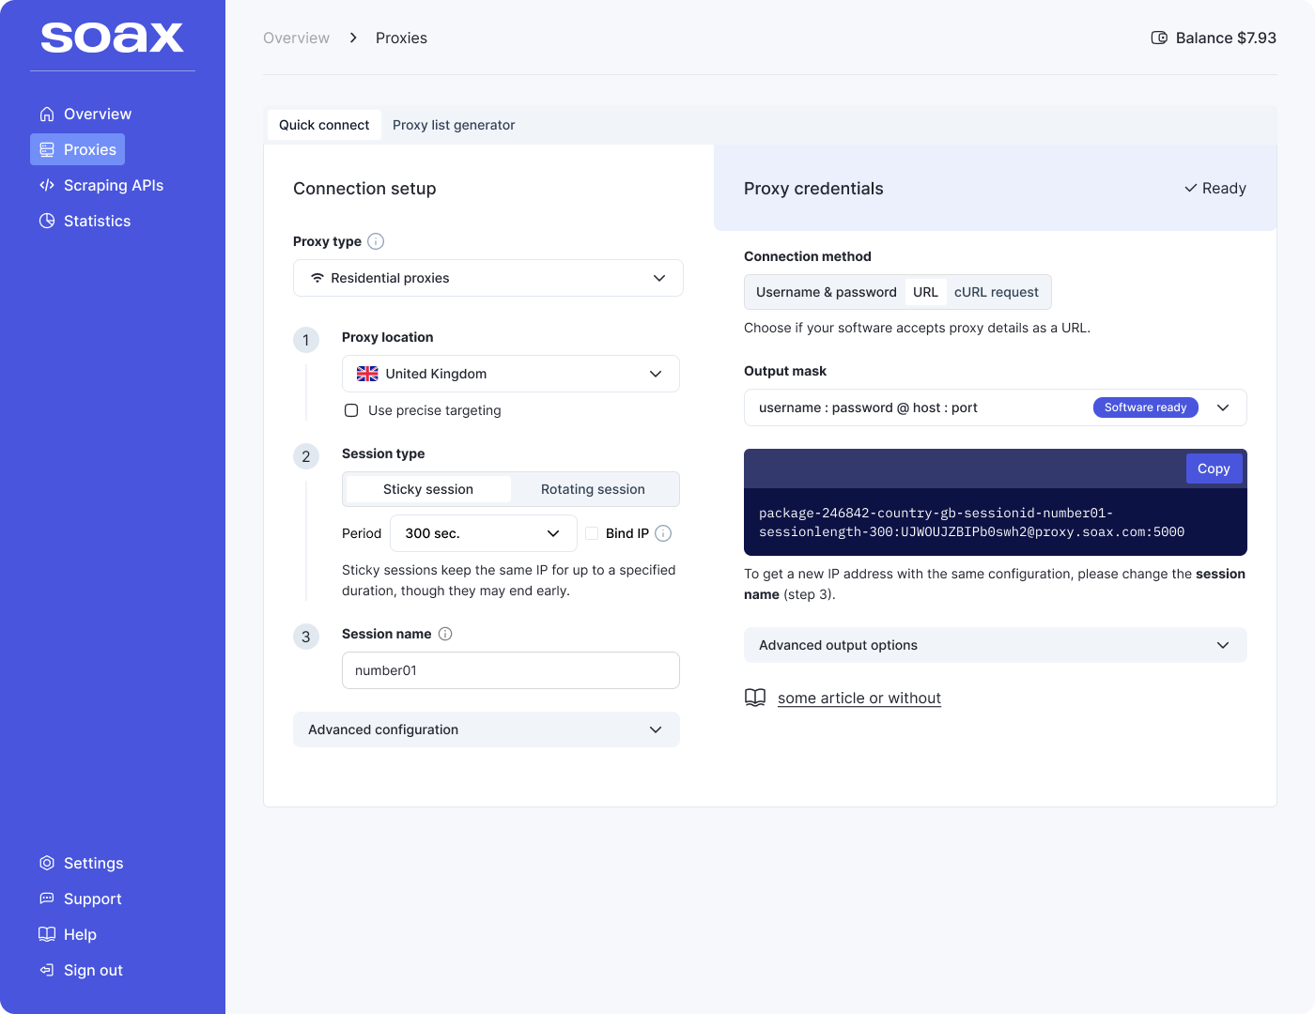Open Statistics via the clock icon
Image resolution: width=1315 pixels, height=1014 pixels.
(47, 221)
